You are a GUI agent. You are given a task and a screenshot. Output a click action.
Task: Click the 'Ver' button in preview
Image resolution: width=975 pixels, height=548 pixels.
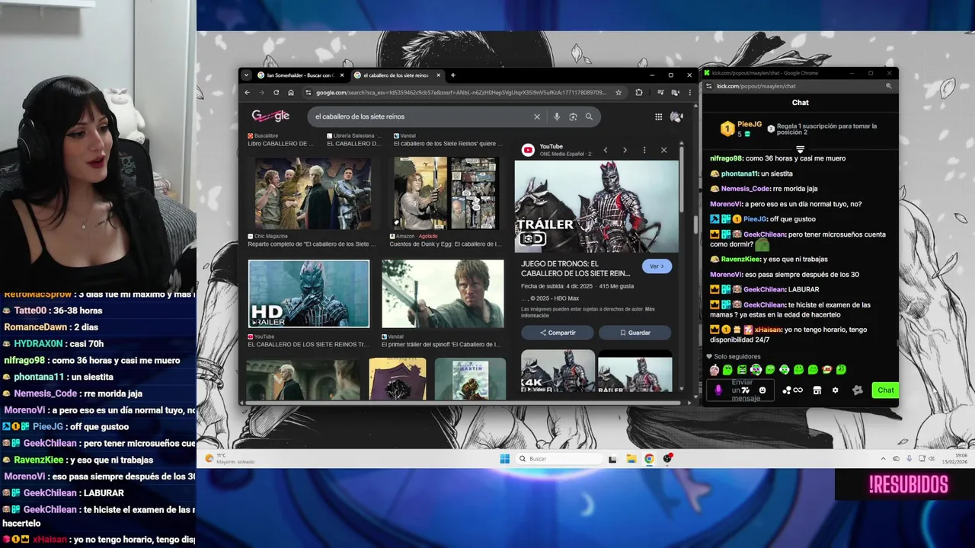click(657, 266)
